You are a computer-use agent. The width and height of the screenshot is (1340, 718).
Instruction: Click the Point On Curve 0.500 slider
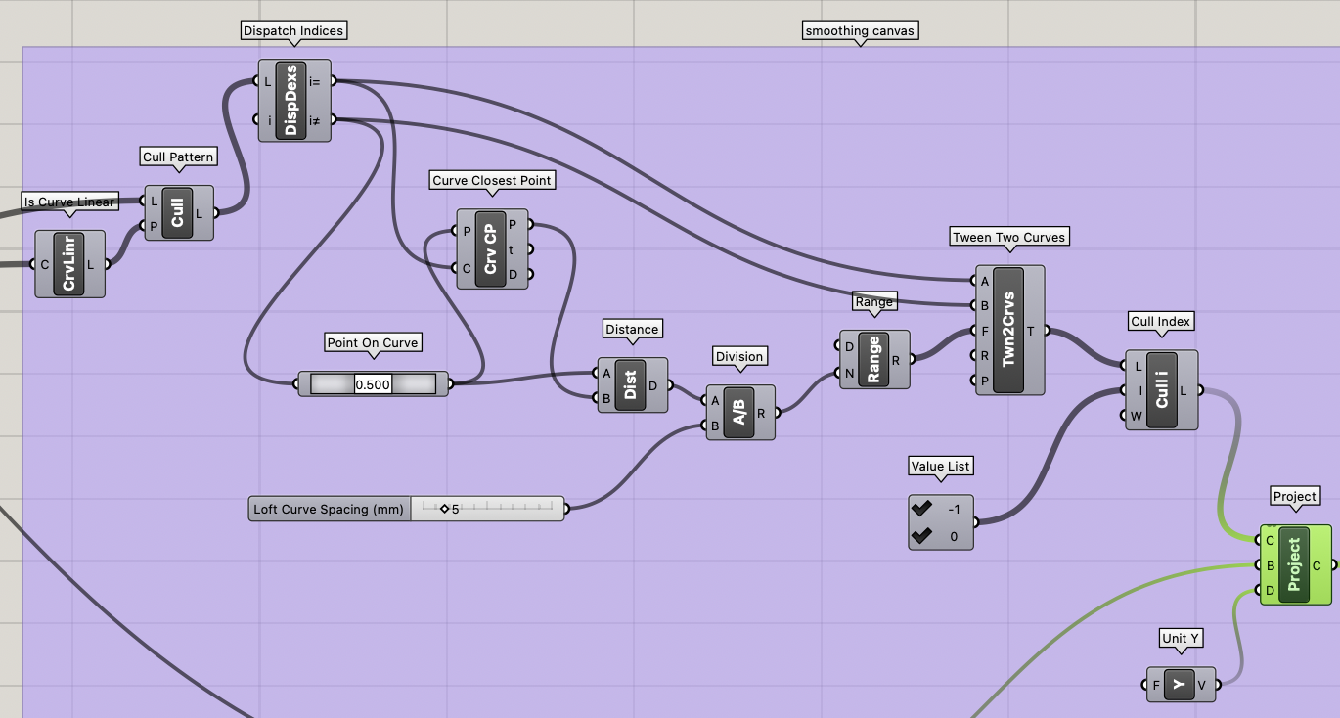373,384
